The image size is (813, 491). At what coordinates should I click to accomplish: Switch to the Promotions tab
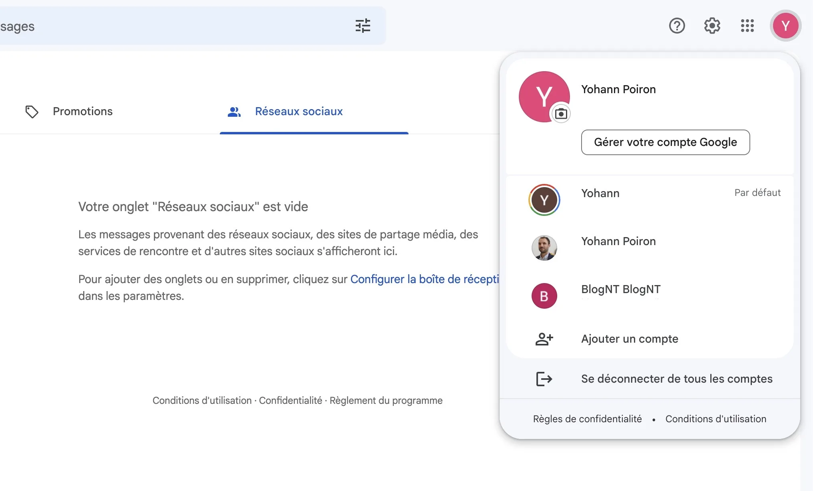[83, 112]
